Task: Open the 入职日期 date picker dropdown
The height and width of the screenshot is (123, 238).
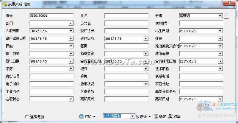Action: coord(71,31)
